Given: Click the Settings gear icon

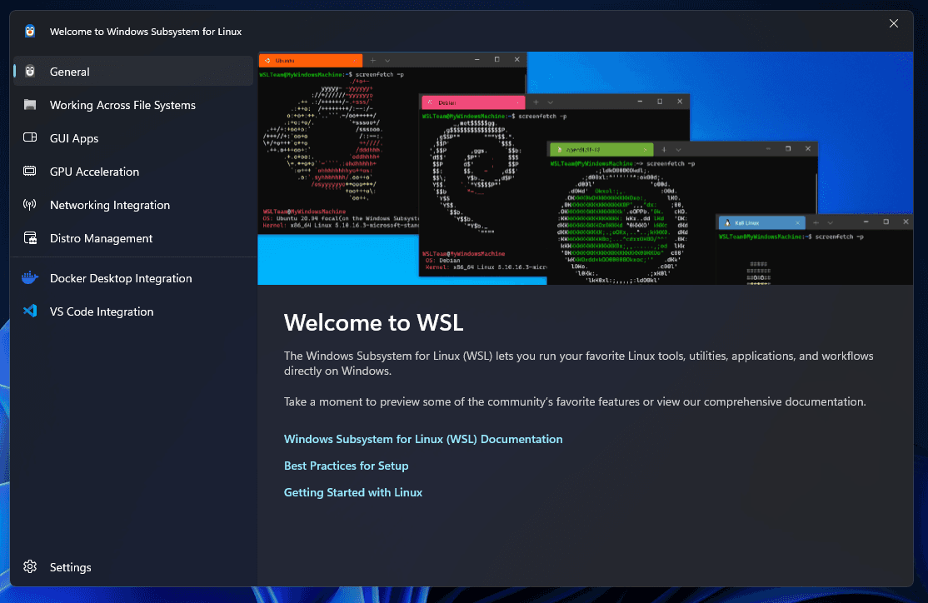Looking at the screenshot, I should [30, 566].
